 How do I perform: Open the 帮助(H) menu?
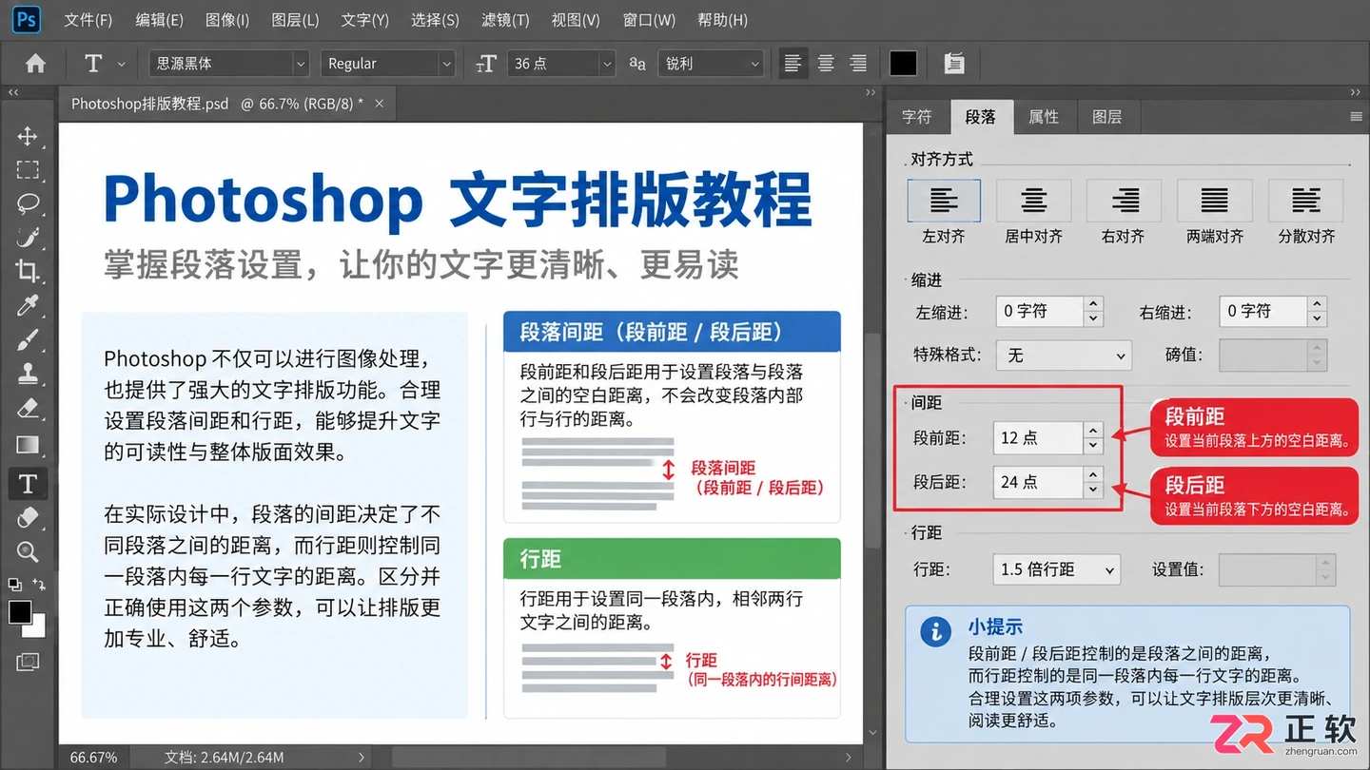[722, 20]
